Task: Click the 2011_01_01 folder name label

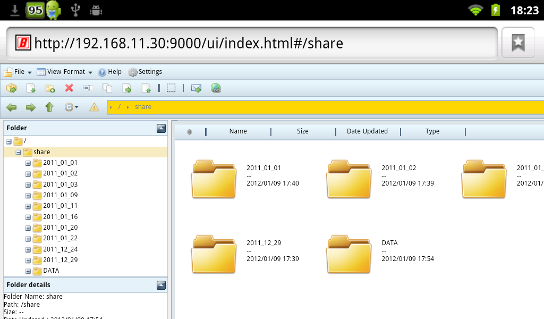Action: (x=263, y=168)
